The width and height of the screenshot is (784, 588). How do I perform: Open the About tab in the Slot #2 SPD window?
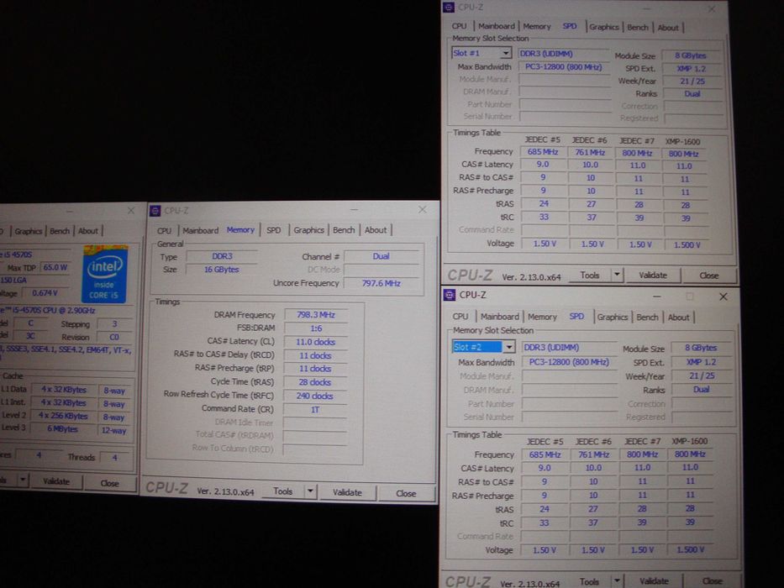click(678, 318)
